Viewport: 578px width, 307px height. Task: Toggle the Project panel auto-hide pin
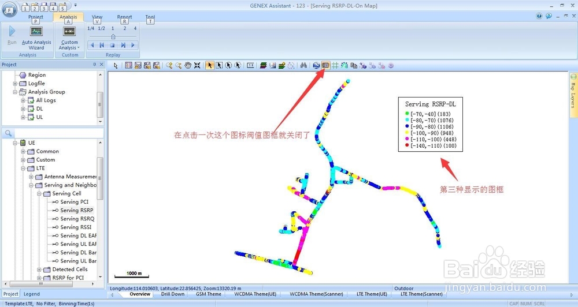[94, 65]
